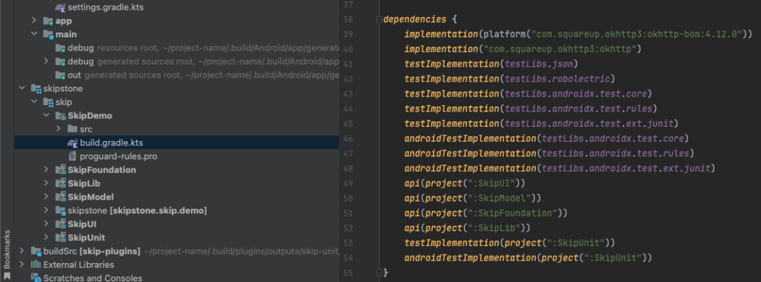761x282 pixels.
Task: Click the src folder icon under SkipDemo
Action: [72, 129]
